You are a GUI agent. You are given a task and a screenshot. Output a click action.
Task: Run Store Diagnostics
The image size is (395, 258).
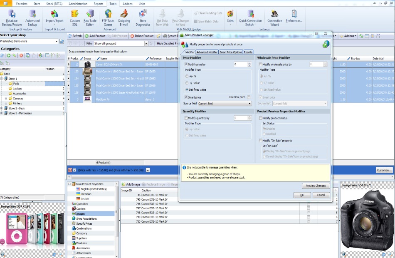tap(143, 17)
